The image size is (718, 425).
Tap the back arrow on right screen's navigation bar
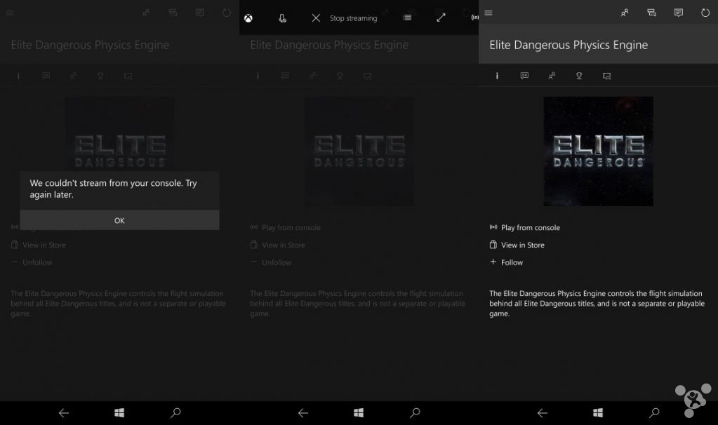coord(542,413)
